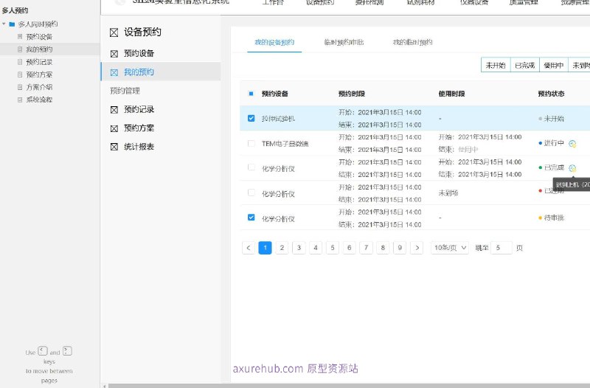Image resolution: width=590 pixels, height=388 pixels.
Task: Click the 我的预约 sidebar icon
Action: (x=114, y=72)
